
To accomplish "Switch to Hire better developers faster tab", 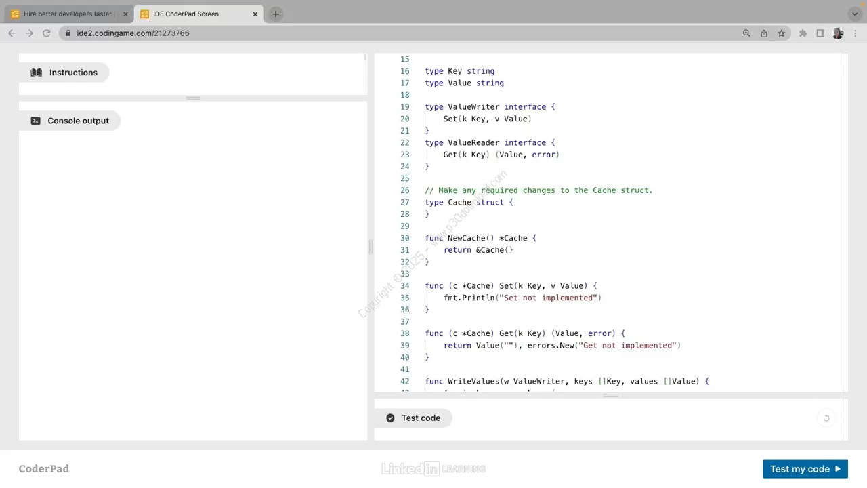I will pyautogui.click(x=68, y=14).
